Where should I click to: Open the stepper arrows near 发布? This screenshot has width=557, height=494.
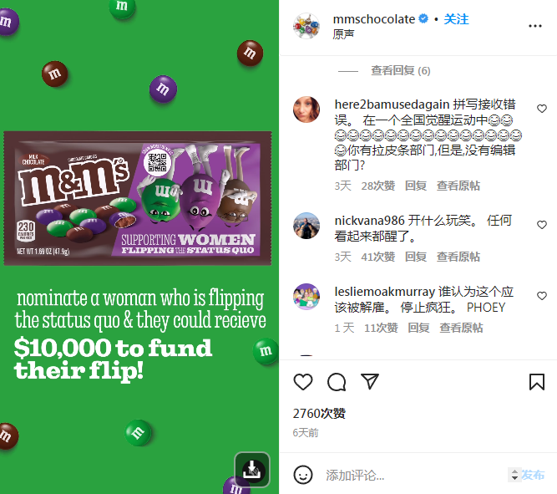pos(514,475)
